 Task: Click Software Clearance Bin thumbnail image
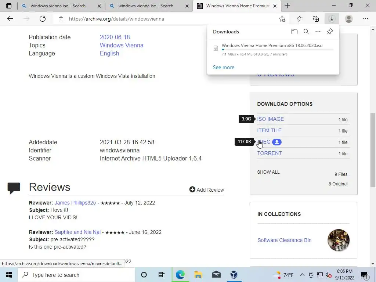(338, 240)
